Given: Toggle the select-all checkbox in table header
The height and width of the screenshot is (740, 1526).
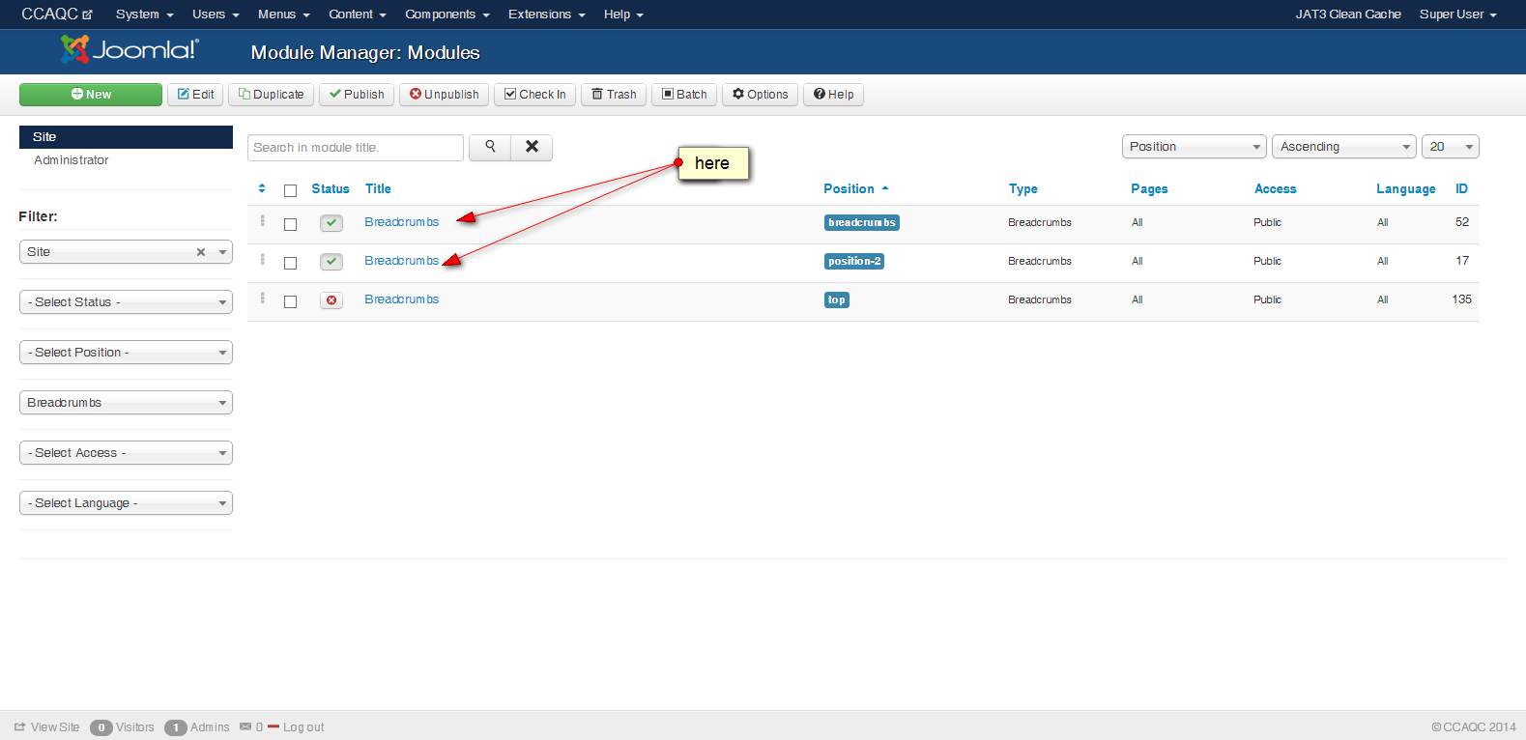Looking at the screenshot, I should pyautogui.click(x=290, y=190).
